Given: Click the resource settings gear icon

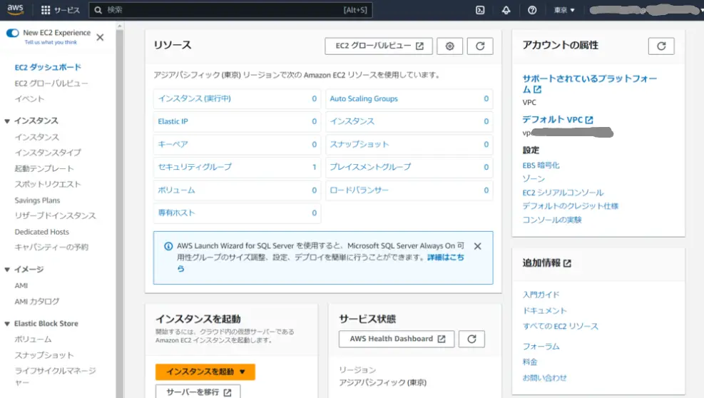Looking at the screenshot, I should (449, 46).
